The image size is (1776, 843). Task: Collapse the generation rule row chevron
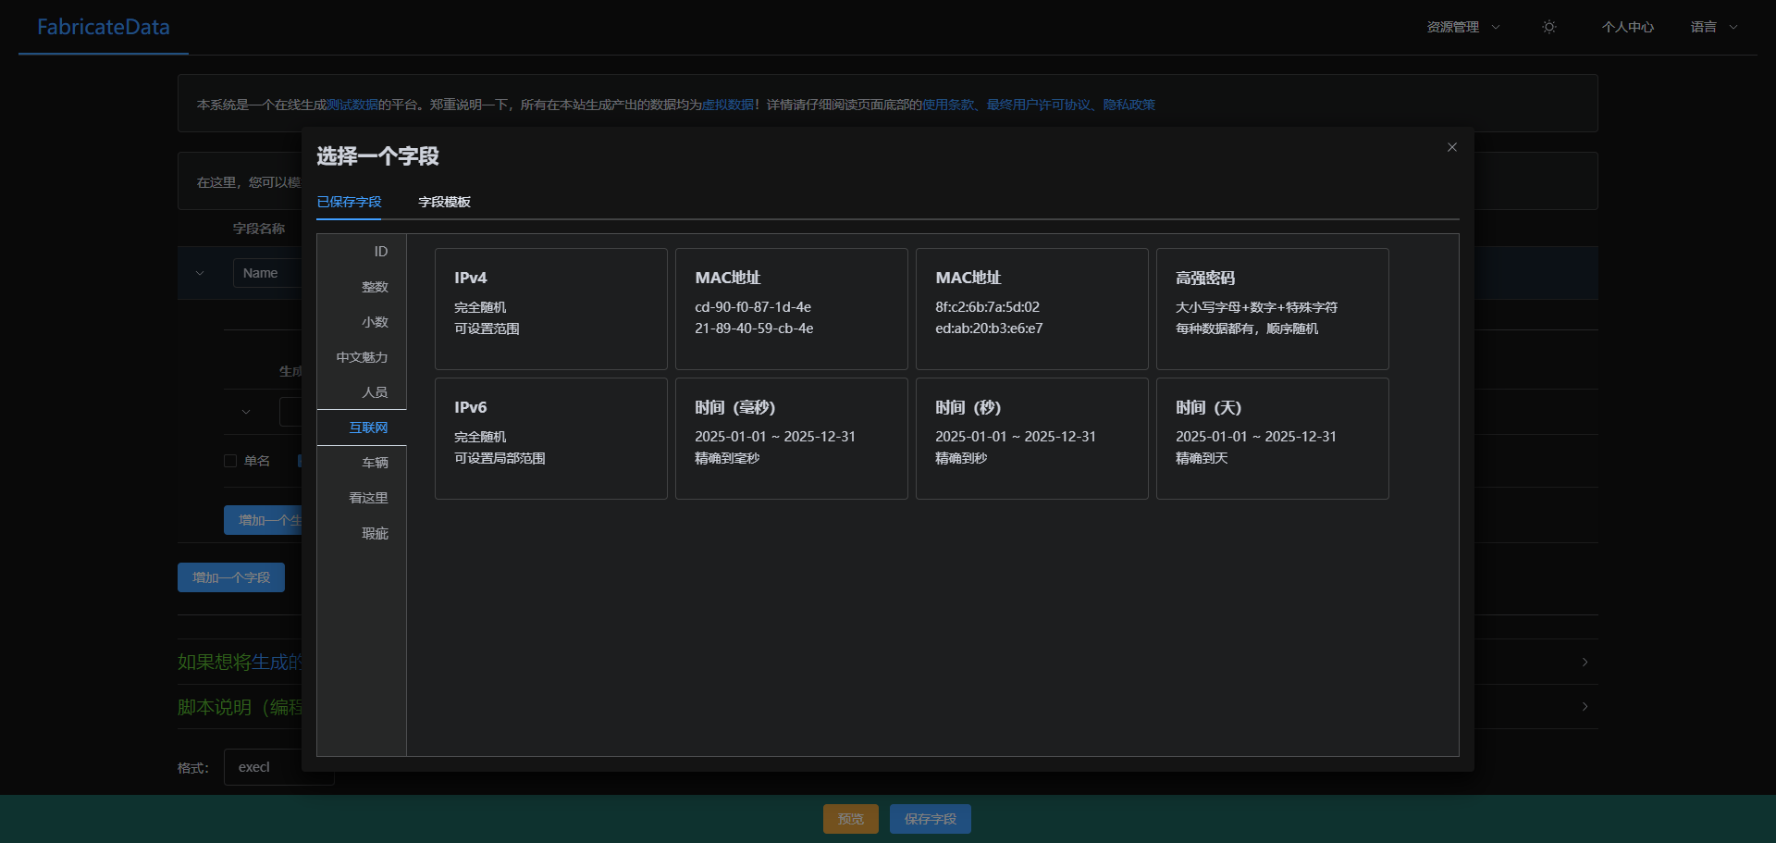(x=246, y=412)
